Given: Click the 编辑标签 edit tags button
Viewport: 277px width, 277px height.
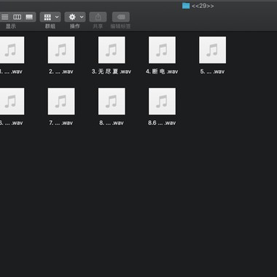Looking at the screenshot, I should point(121,17).
